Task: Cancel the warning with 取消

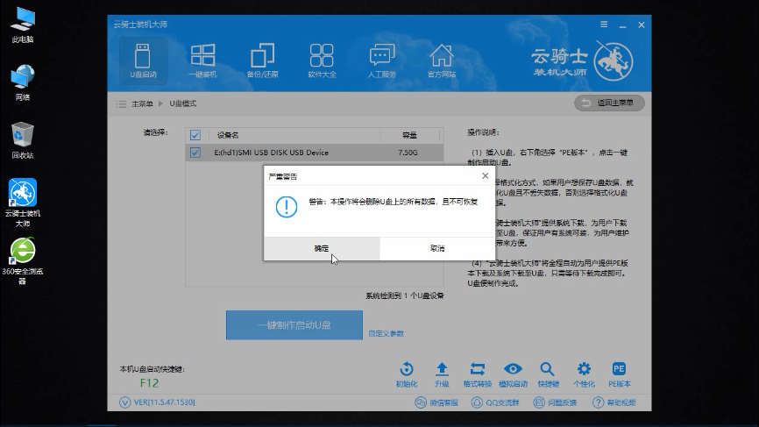Action: (x=437, y=248)
